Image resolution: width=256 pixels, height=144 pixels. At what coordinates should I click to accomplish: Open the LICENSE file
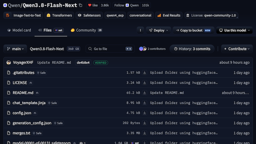tap(20, 83)
